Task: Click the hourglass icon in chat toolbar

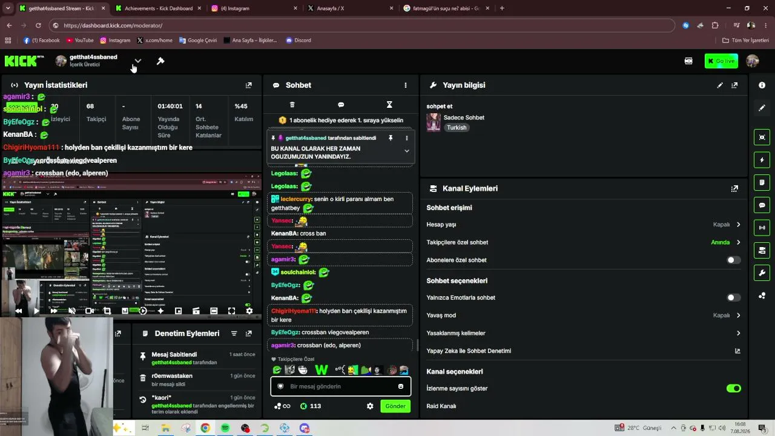Action: click(x=389, y=105)
